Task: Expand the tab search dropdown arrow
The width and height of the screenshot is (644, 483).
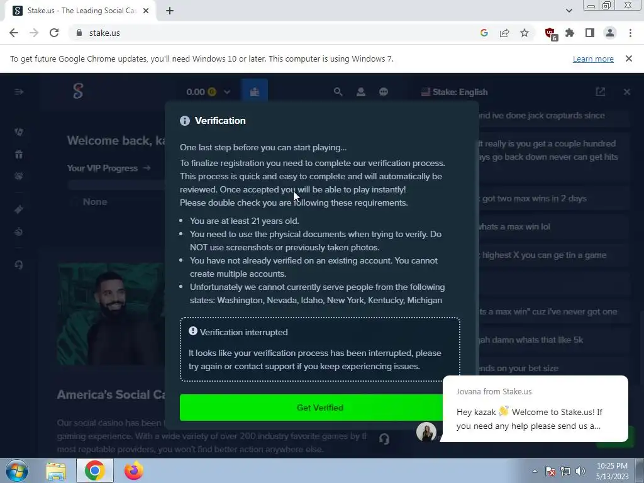Action: click(569, 11)
